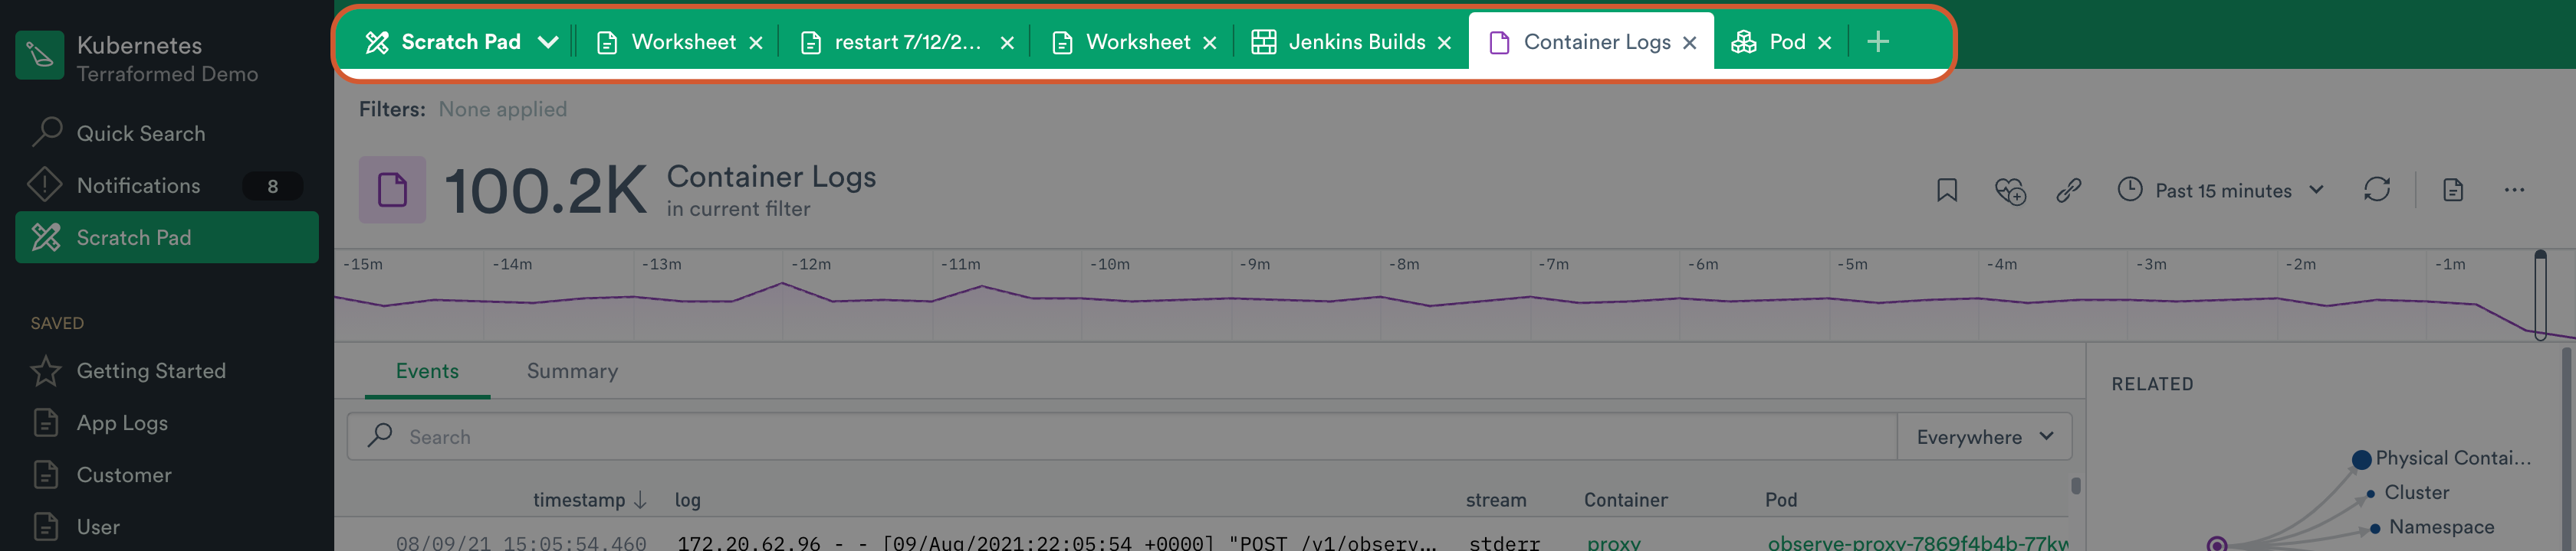Image resolution: width=2576 pixels, height=551 pixels.
Task: Click the purple Container Logs dataset icon
Action: [x=392, y=190]
